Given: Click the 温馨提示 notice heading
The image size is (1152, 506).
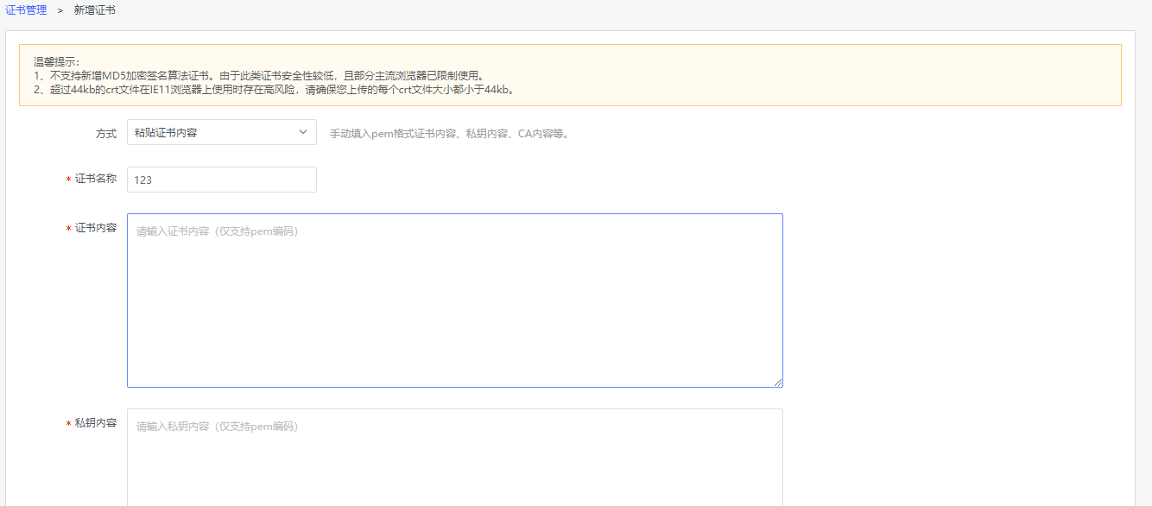Looking at the screenshot, I should [56, 61].
